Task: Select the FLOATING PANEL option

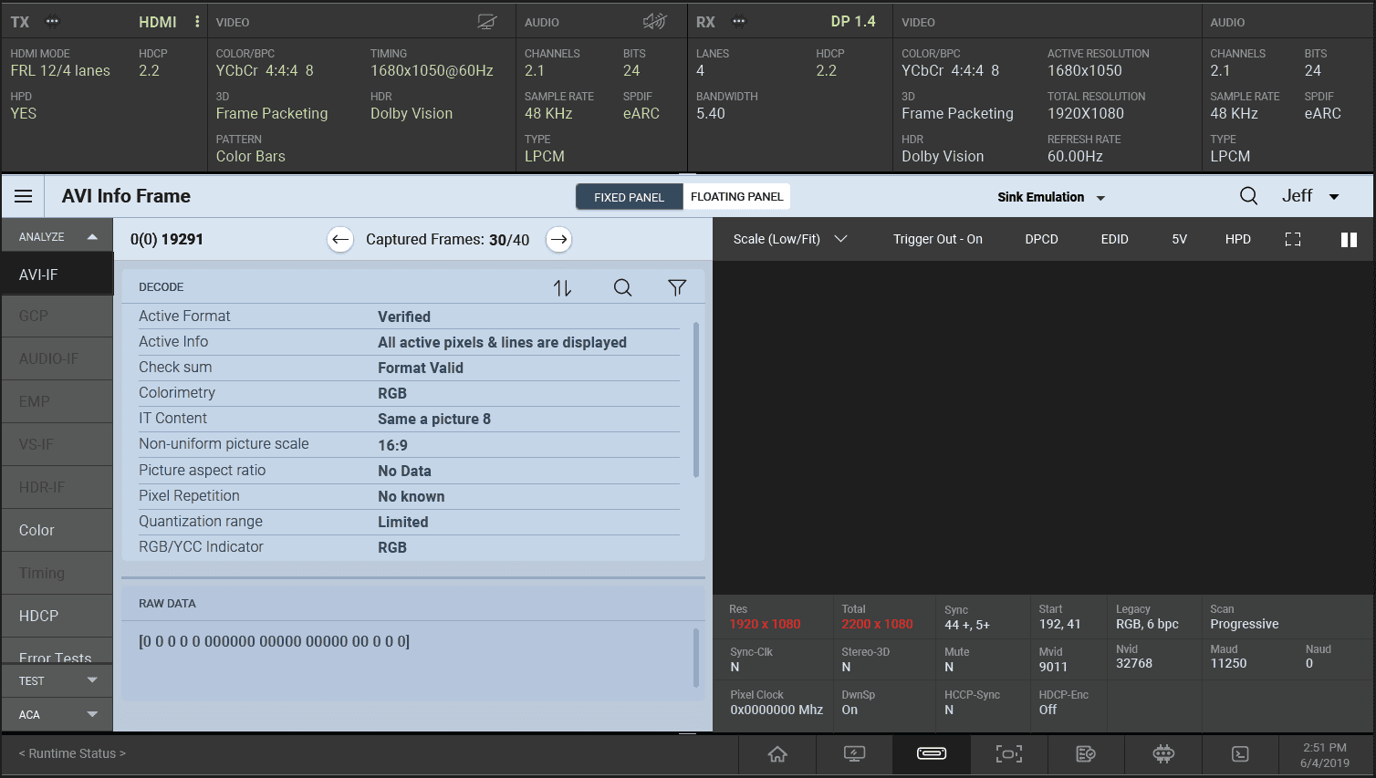Action: (736, 197)
